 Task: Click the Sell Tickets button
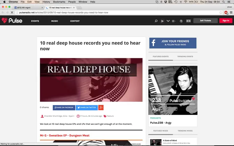click(x=205, y=20)
